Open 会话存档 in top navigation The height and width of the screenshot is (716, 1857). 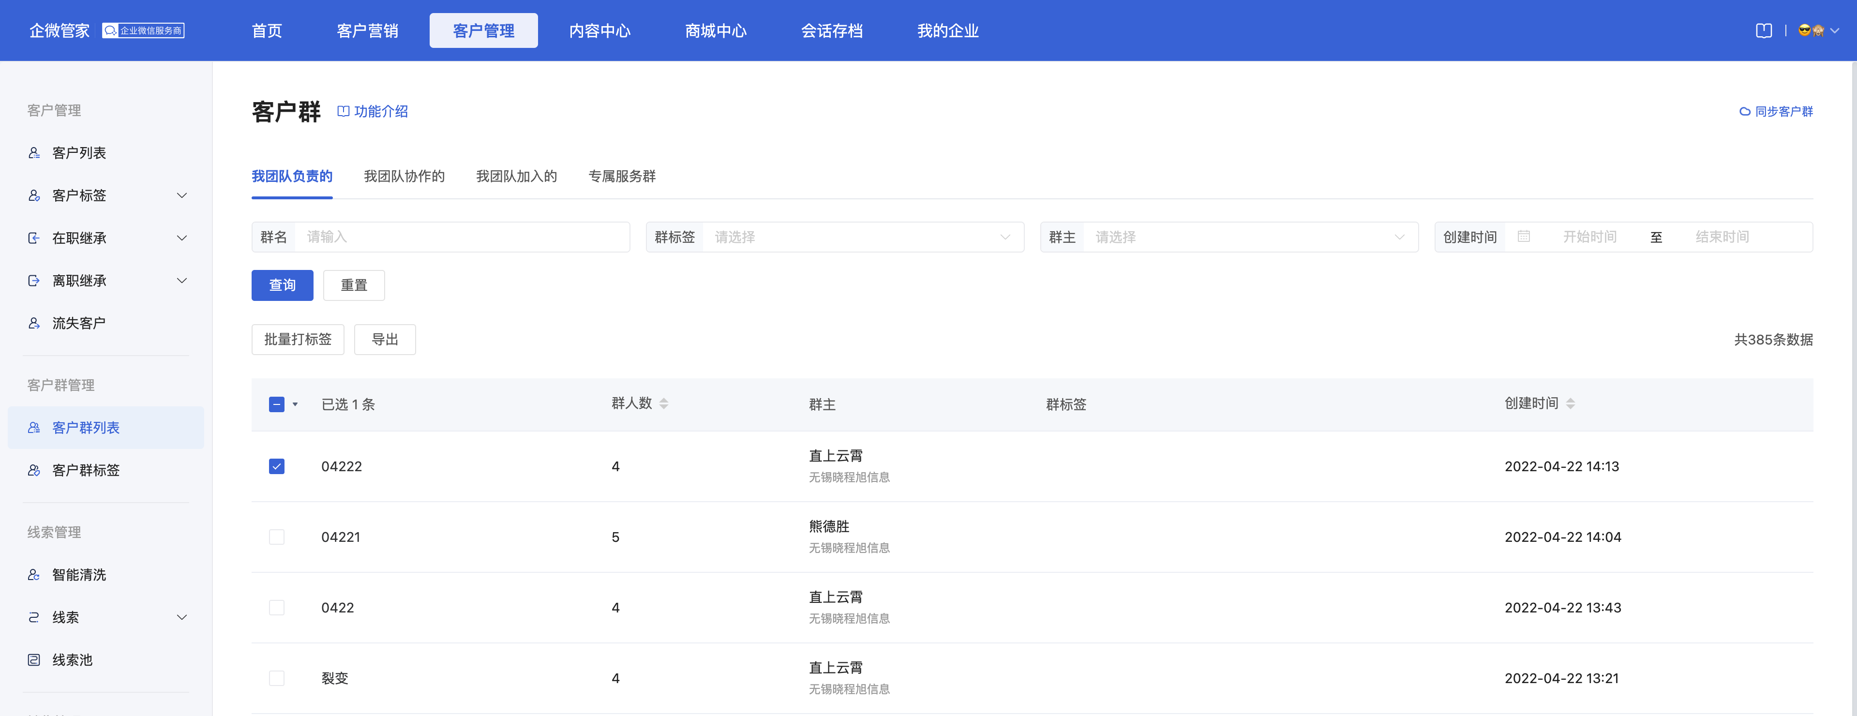(832, 30)
